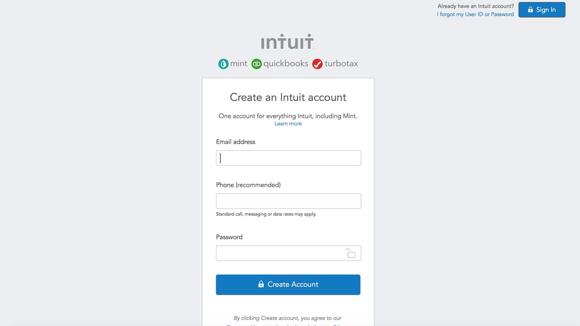Viewport: 580px width, 326px height.
Task: Open the Learn more link
Action: [x=288, y=123]
